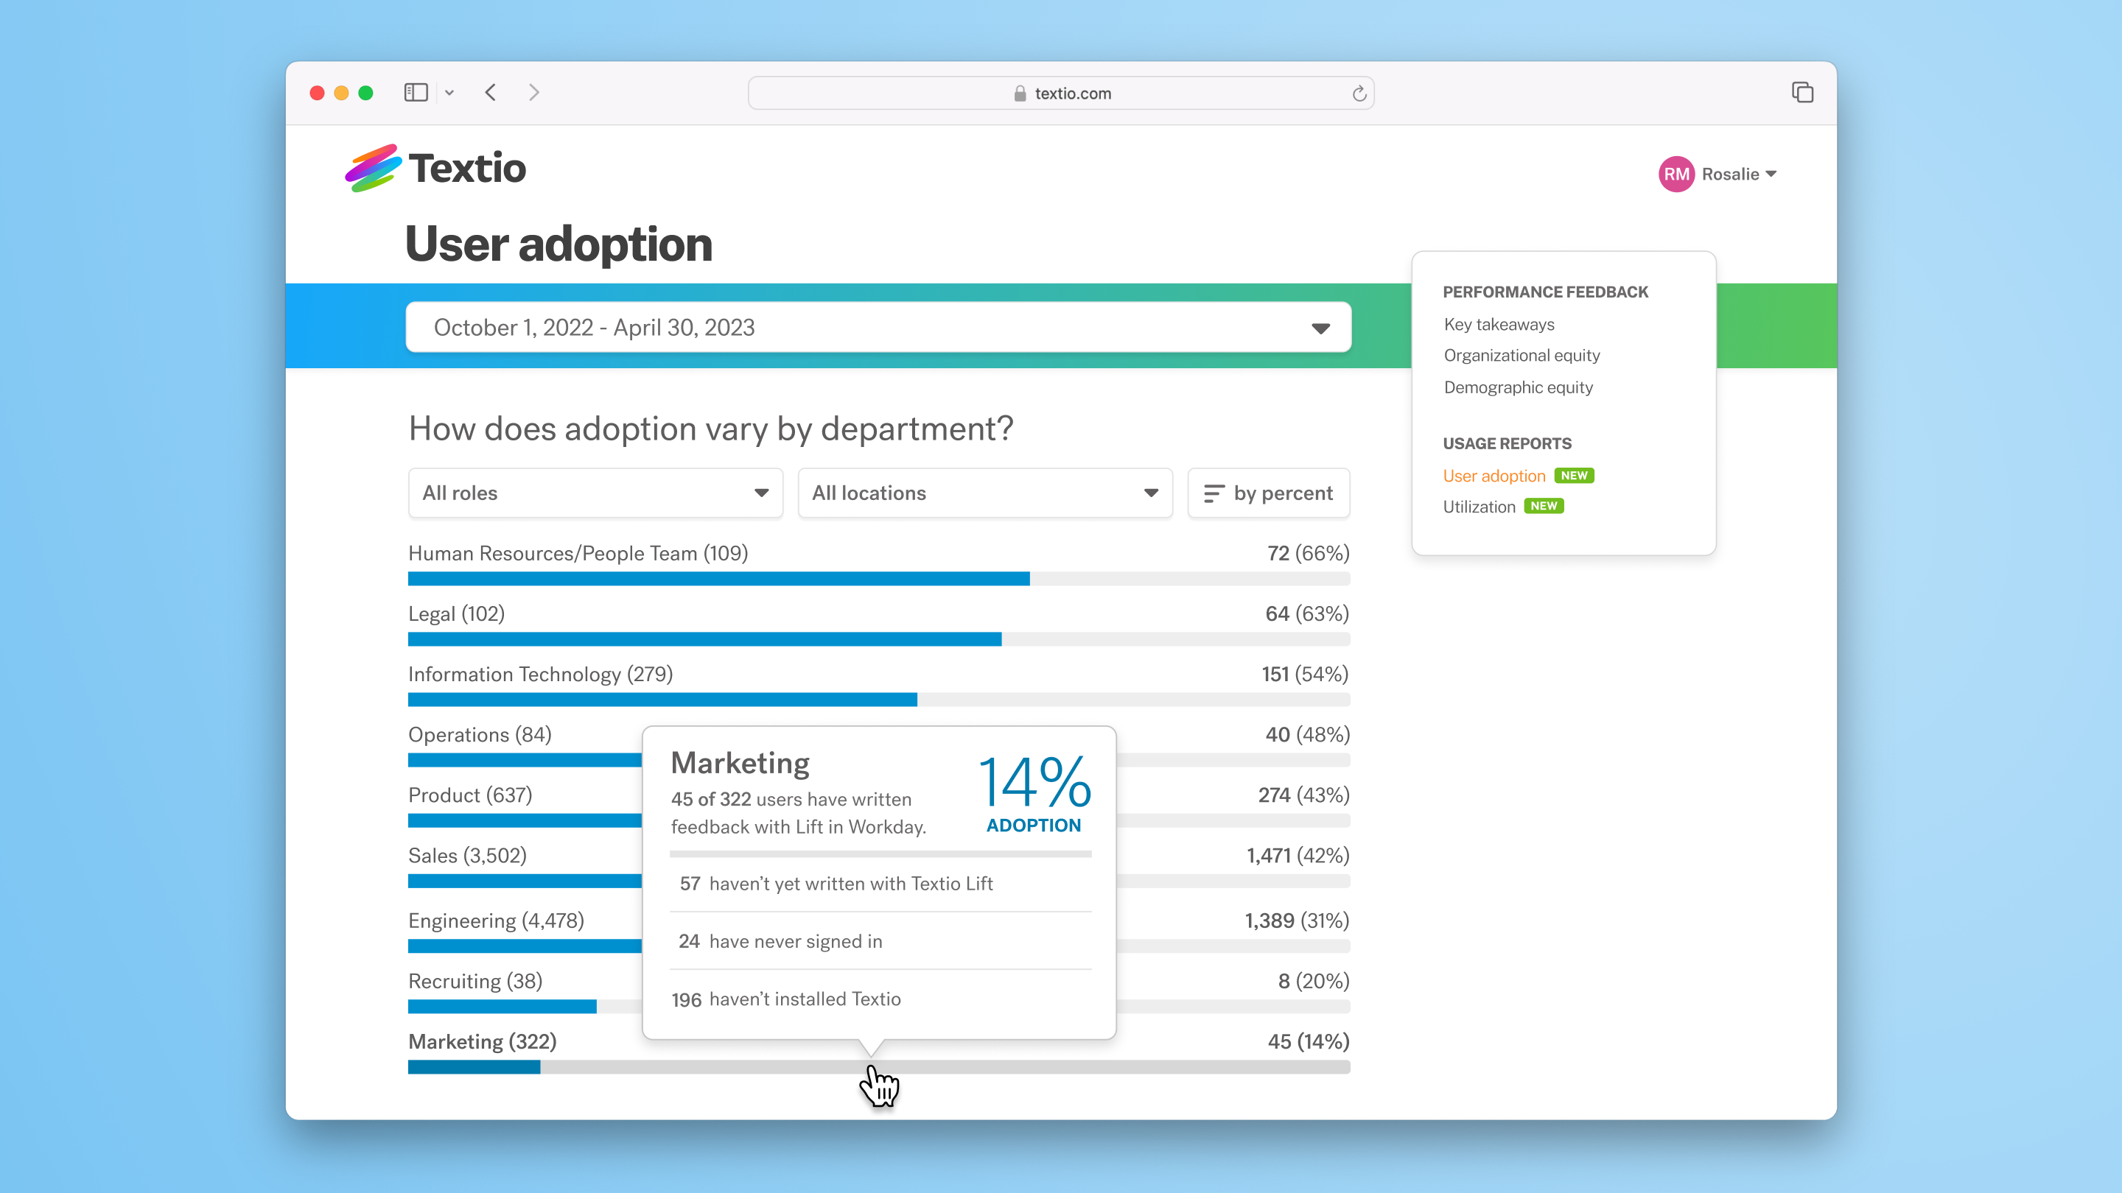Select the Operations (84) label

pyautogui.click(x=480, y=734)
